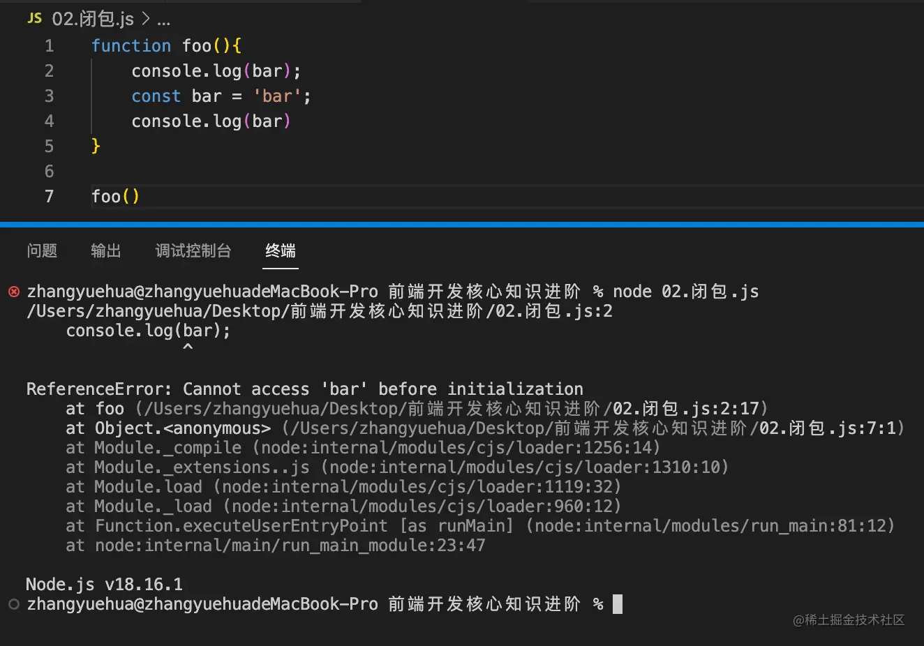Click the JS file icon in breadcrumb
The width and height of the screenshot is (924, 646).
click(34, 19)
